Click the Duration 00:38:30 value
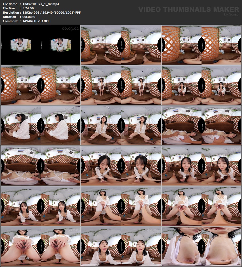 coord(28,17)
